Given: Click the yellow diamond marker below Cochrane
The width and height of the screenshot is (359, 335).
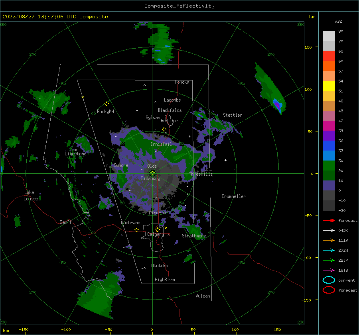Looking at the screenshot, I should click(x=136, y=230).
